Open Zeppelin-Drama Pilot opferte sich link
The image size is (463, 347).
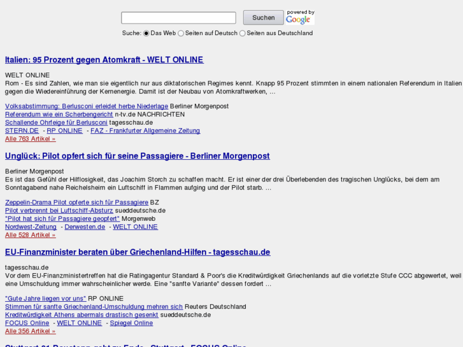[76, 202]
